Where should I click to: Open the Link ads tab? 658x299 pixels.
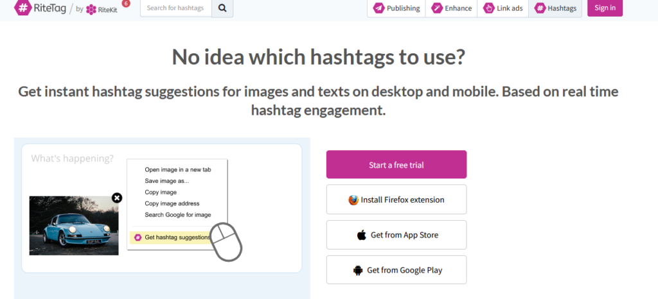(502, 8)
